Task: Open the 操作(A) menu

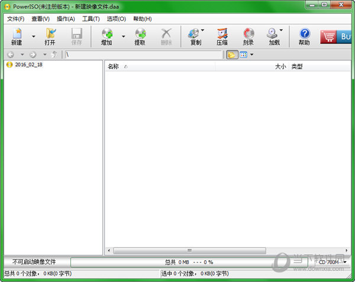Action: (66, 19)
